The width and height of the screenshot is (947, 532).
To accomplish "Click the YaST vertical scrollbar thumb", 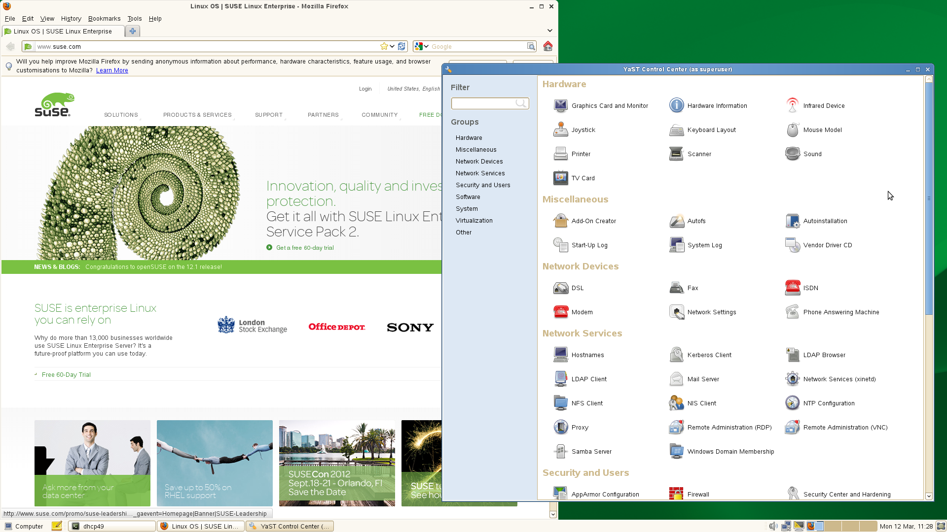I will (x=929, y=197).
